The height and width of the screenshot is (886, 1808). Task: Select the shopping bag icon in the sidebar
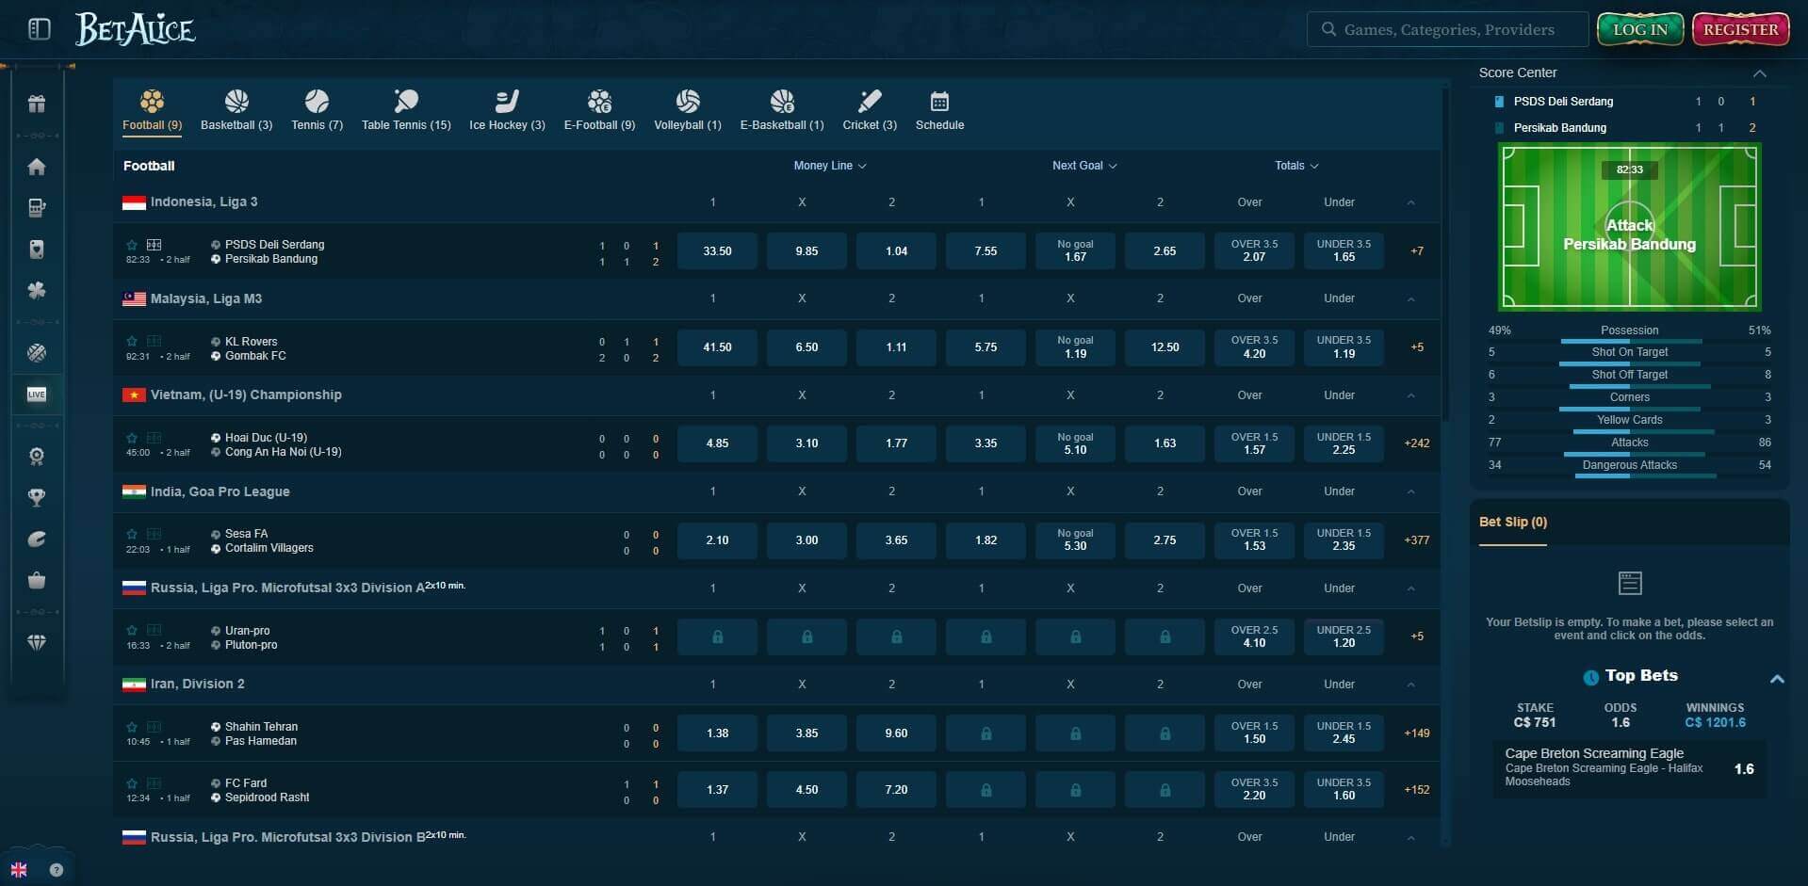tap(37, 580)
